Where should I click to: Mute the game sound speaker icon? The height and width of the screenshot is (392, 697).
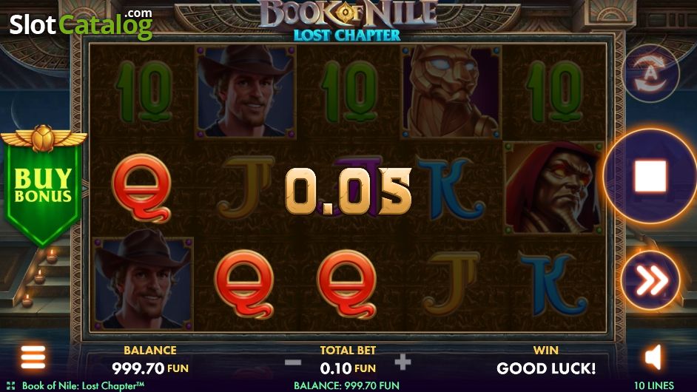click(654, 358)
